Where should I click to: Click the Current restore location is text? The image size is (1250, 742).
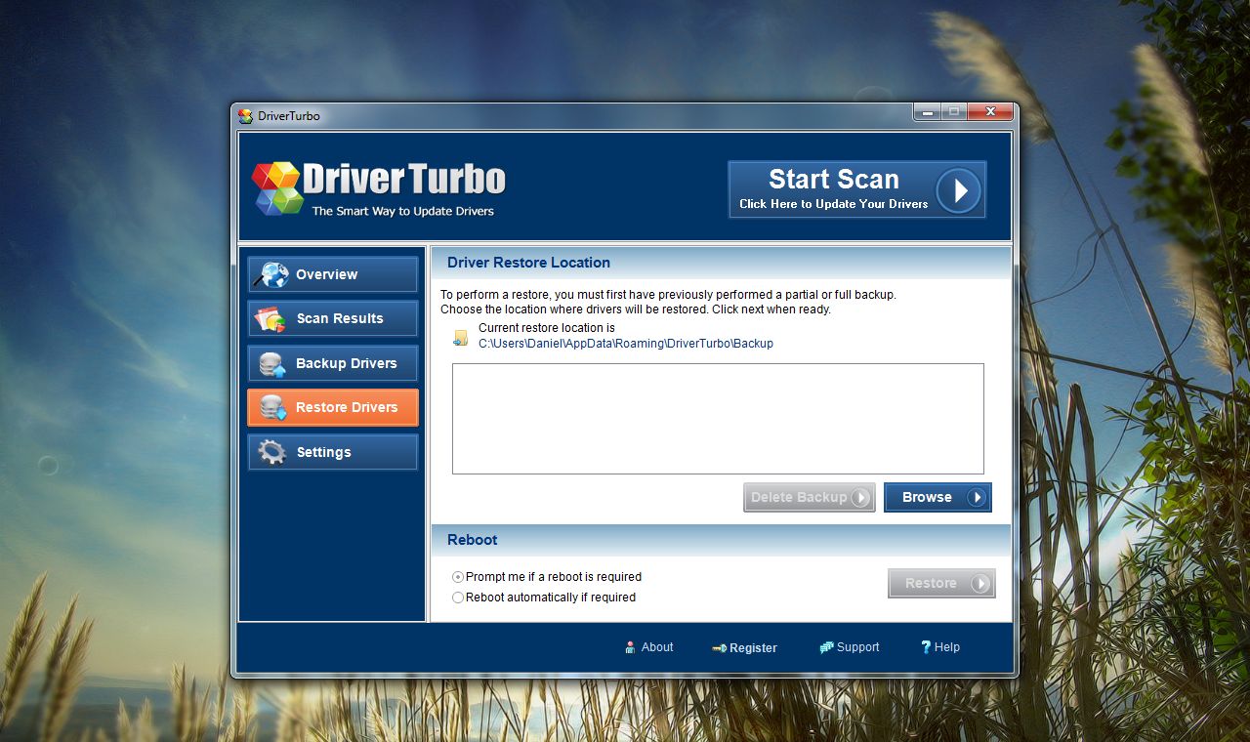[547, 328]
